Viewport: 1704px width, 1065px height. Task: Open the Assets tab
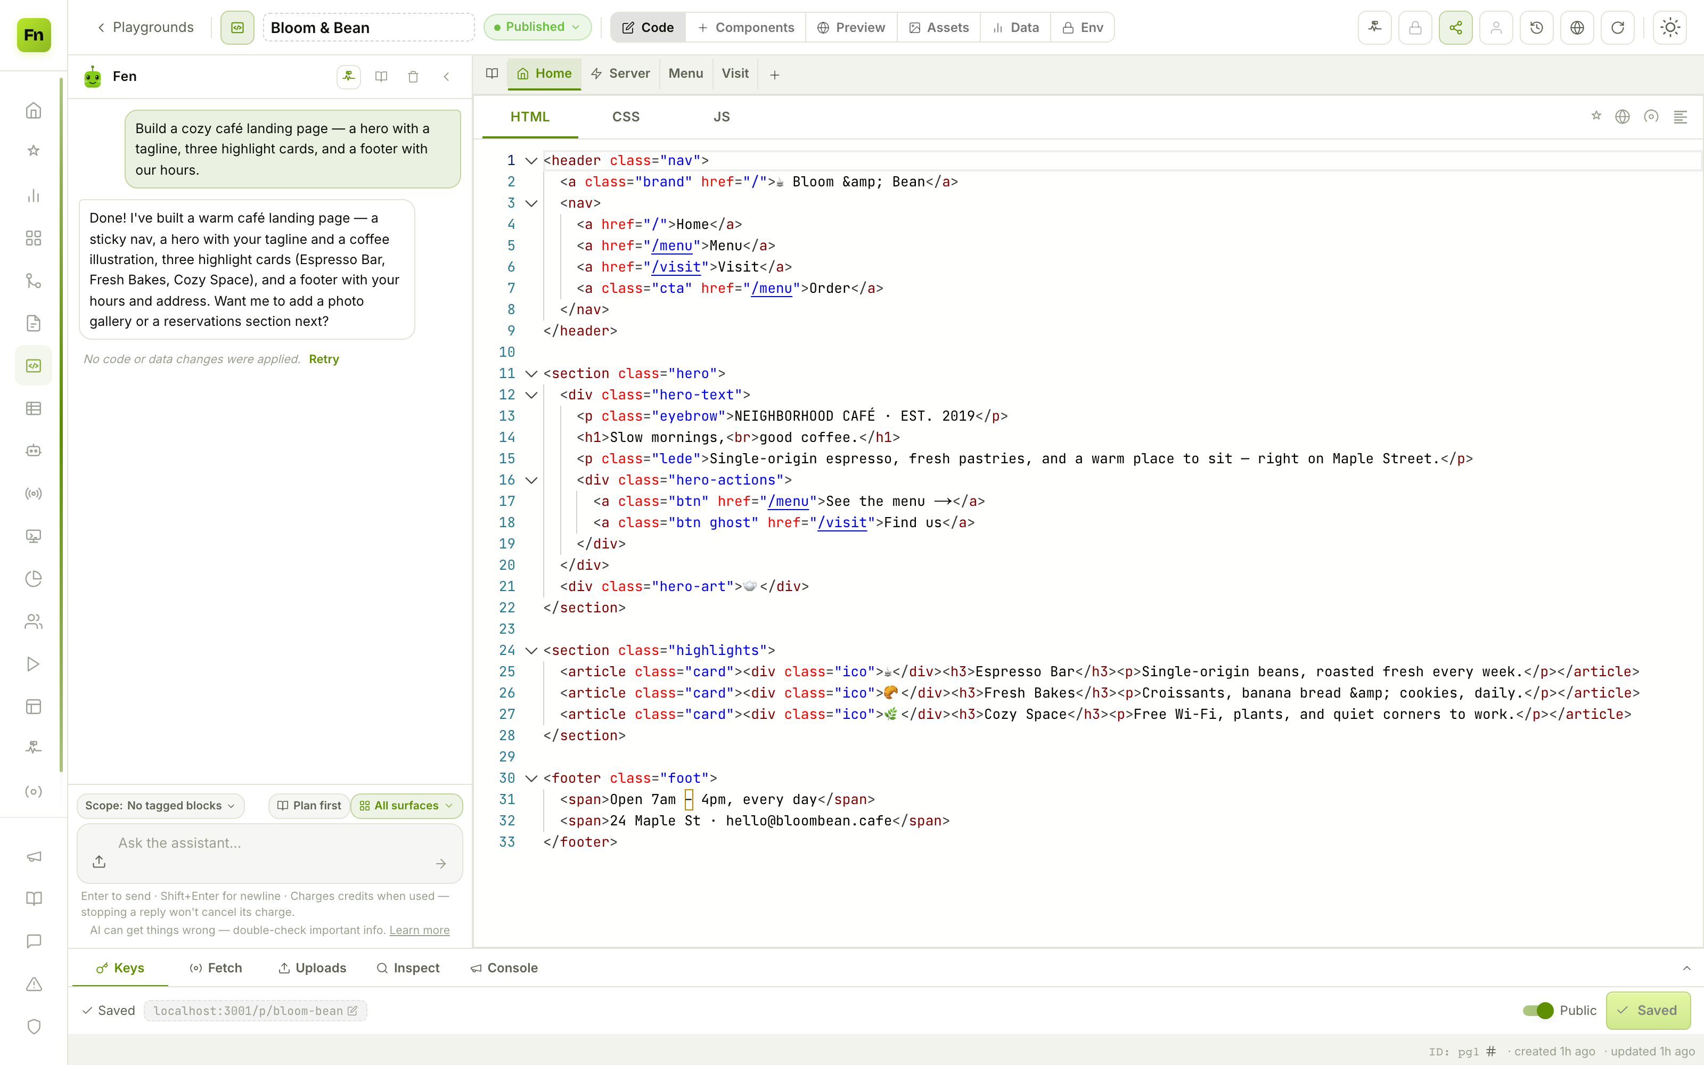pyautogui.click(x=939, y=28)
